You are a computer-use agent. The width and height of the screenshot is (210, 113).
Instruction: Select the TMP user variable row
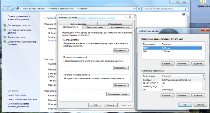click(172, 51)
